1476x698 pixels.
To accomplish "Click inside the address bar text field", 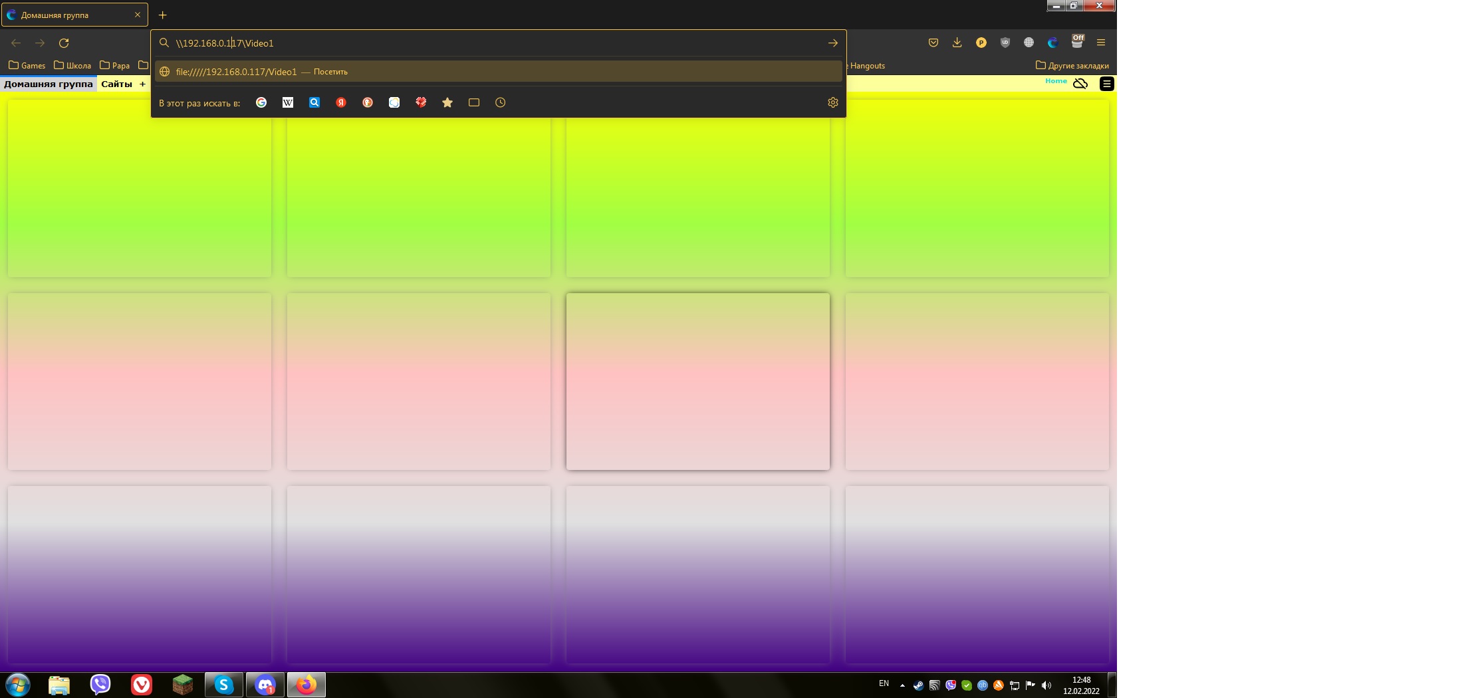I will click(x=499, y=43).
